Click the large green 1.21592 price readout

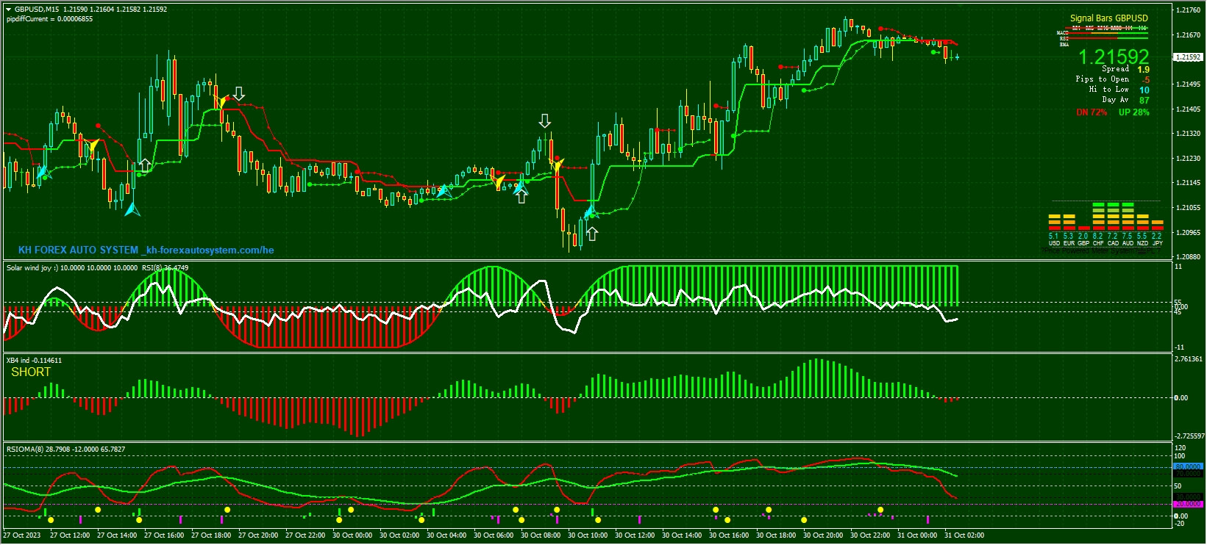[x=1114, y=57]
